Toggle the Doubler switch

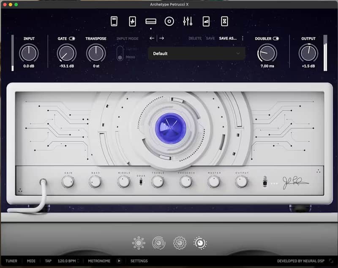click(x=276, y=39)
